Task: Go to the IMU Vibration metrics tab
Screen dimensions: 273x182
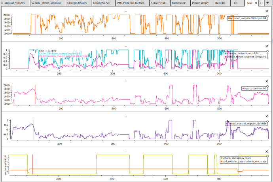Action: [x=132, y=3]
